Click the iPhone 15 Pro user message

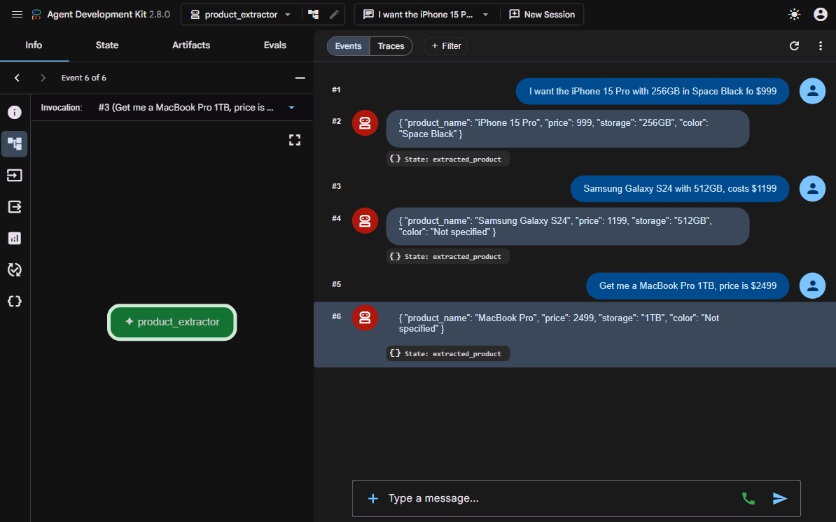653,91
